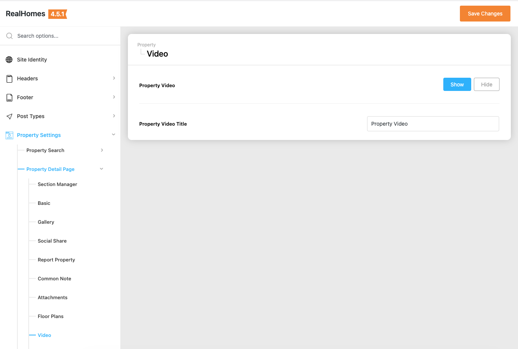The image size is (518, 349).
Task: Open the Gallery settings item
Action: (x=46, y=222)
